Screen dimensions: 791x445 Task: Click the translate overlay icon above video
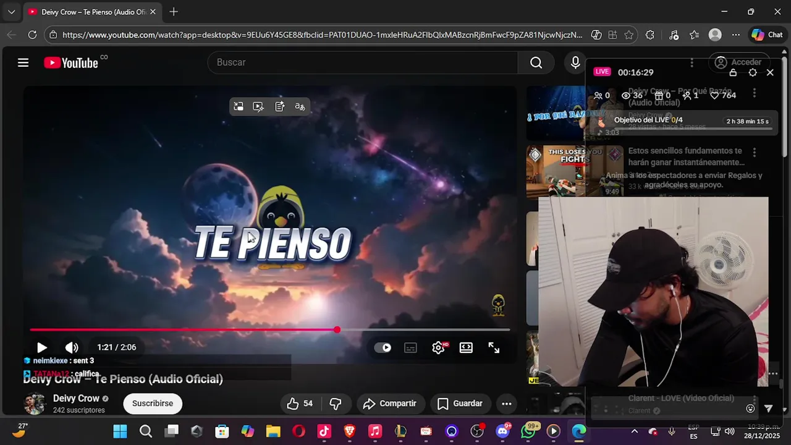(300, 106)
